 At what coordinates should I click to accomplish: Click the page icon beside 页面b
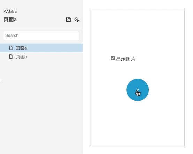[11, 57]
